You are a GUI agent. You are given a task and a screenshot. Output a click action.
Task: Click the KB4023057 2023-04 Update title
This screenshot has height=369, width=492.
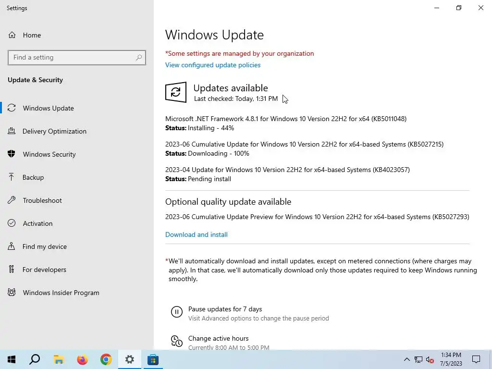287,170
